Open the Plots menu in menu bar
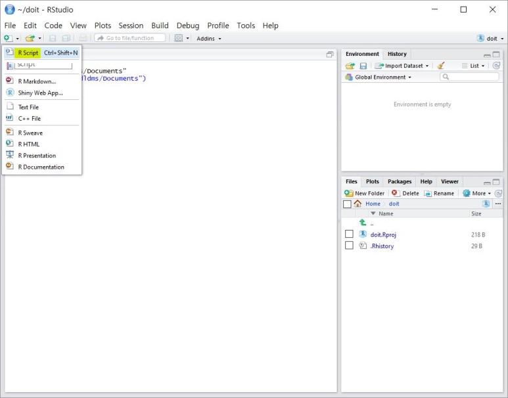The width and height of the screenshot is (508, 398). click(103, 26)
